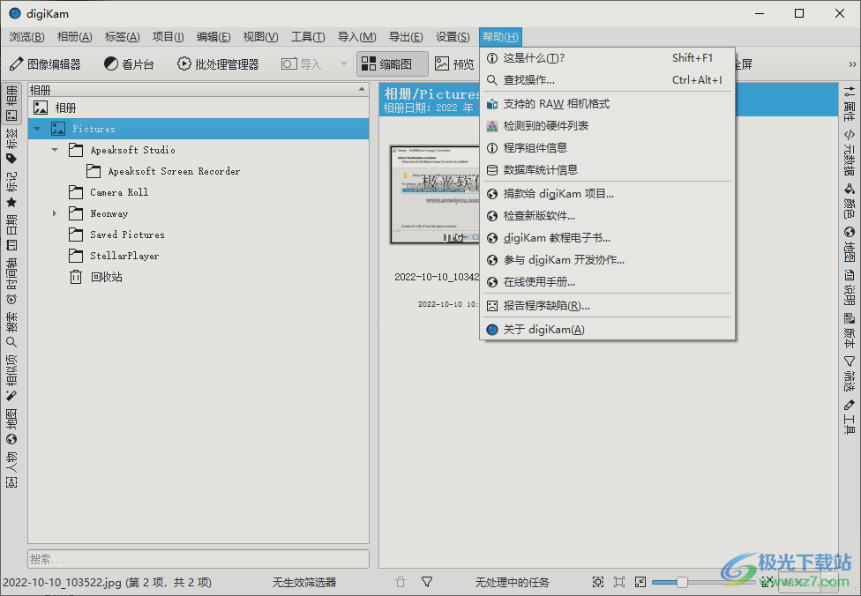The image size is (861, 596).
Task: Expand the Neonway folder in album tree
Action: pyautogui.click(x=55, y=213)
